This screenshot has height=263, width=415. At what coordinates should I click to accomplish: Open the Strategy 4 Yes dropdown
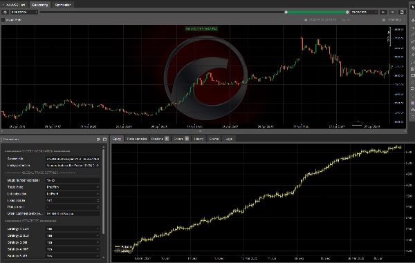(73, 249)
